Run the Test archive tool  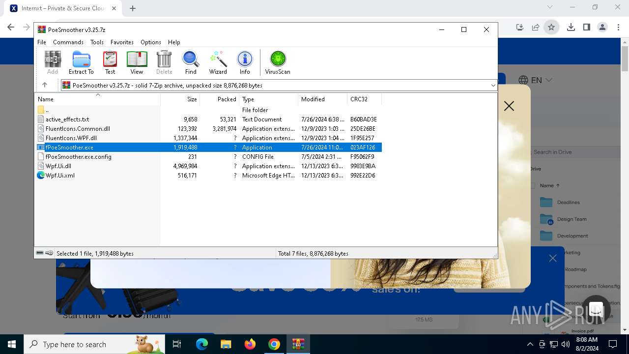tap(110, 62)
